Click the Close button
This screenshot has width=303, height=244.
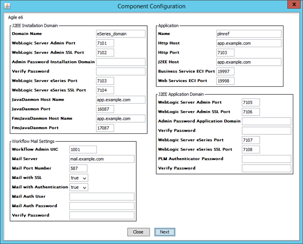coord(138,232)
